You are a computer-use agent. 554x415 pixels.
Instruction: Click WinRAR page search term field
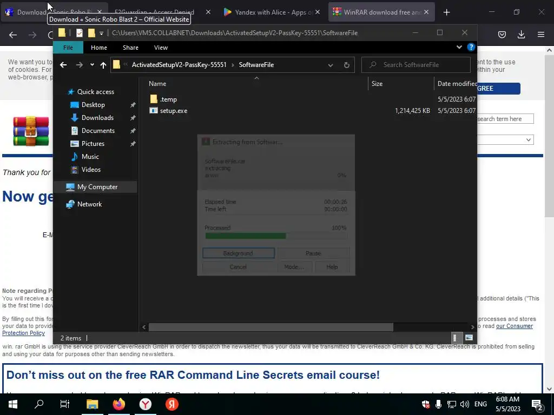pos(505,119)
